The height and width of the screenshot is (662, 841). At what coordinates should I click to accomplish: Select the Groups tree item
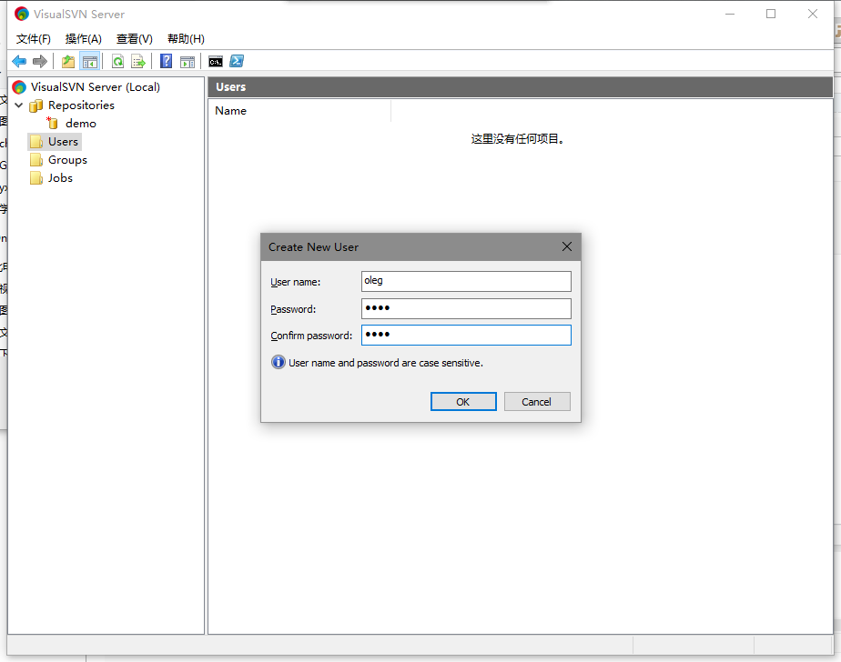(x=67, y=160)
